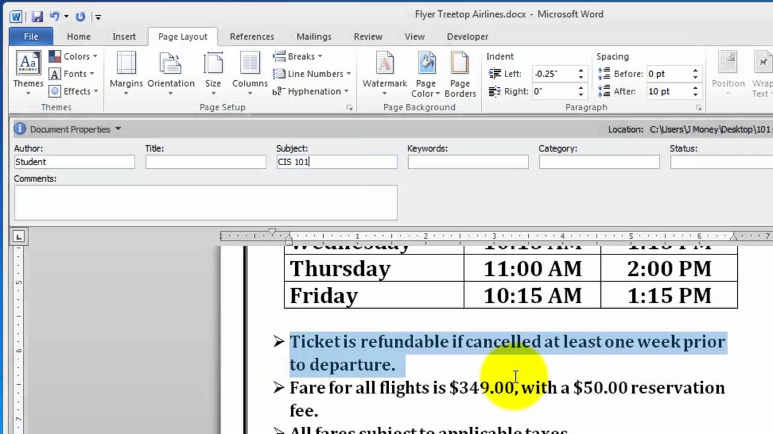The image size is (773, 434).
Task: Click the highlighted Ticket is refundable bullet
Action: click(x=507, y=353)
